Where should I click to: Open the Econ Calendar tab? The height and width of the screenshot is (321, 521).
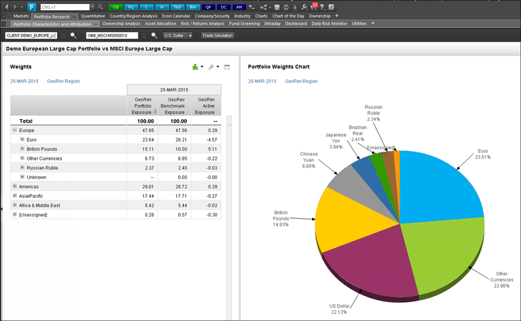tap(176, 16)
